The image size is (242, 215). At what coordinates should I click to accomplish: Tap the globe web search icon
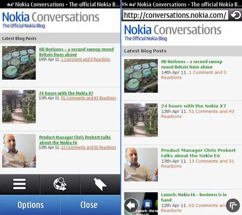(60, 184)
